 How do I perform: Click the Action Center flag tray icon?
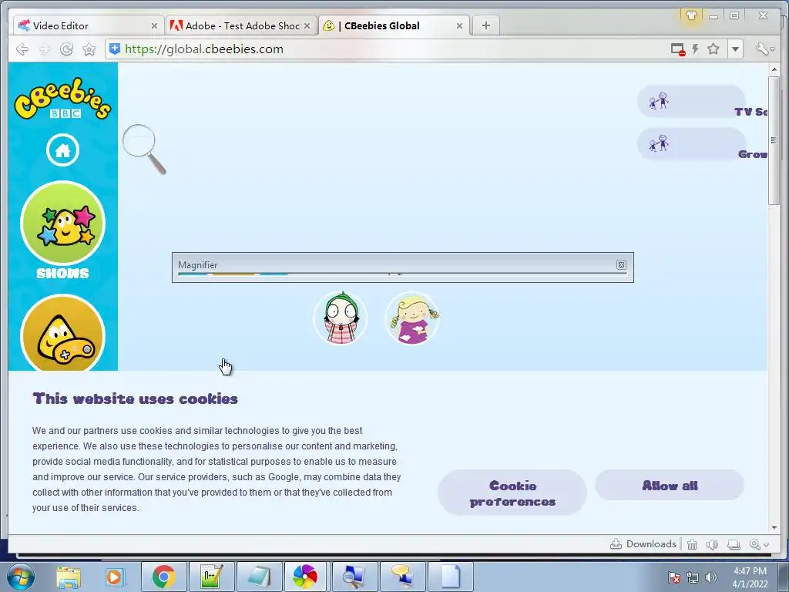pos(674,577)
